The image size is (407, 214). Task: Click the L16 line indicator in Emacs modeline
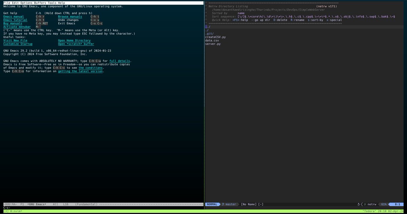66,204
